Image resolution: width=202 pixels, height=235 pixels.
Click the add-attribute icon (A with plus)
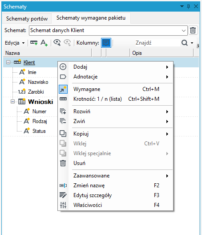44,43
